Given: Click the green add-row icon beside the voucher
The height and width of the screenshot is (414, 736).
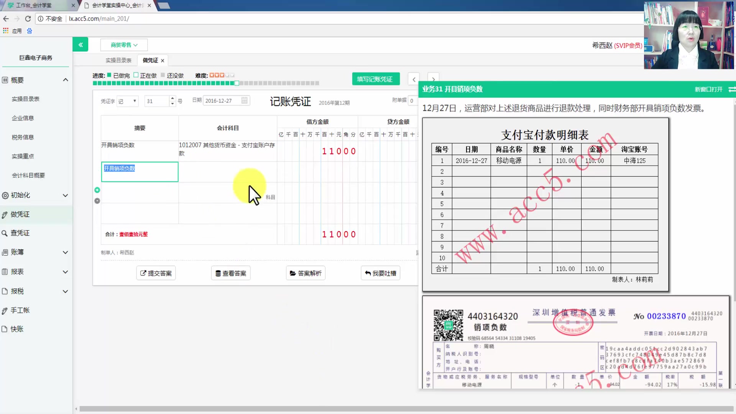Looking at the screenshot, I should tap(97, 190).
